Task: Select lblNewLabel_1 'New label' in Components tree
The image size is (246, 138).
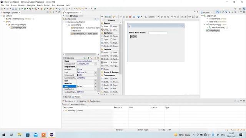Action: coord(84,34)
